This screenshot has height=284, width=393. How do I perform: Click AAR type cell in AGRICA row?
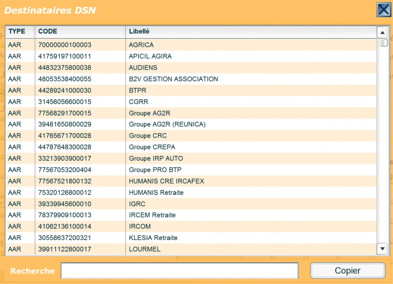tap(14, 45)
